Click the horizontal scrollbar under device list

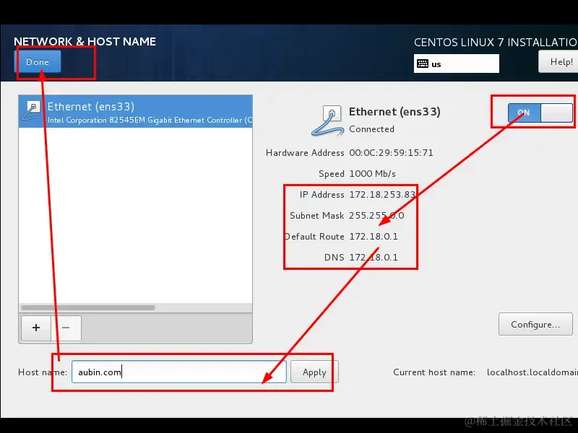tap(88, 307)
